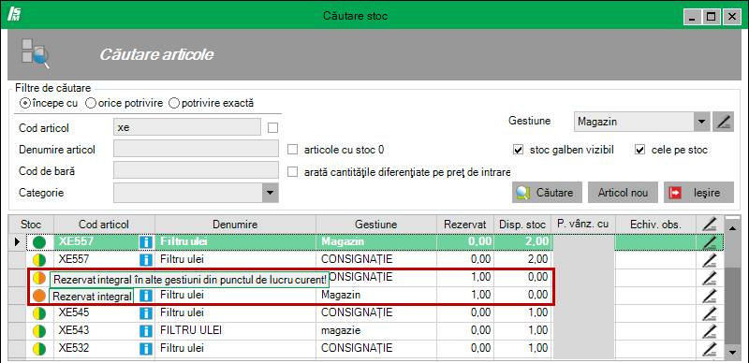Select the 'FILTRU ULEI' name cell of XE543
This screenshot has height=363, width=749.
tap(236, 330)
